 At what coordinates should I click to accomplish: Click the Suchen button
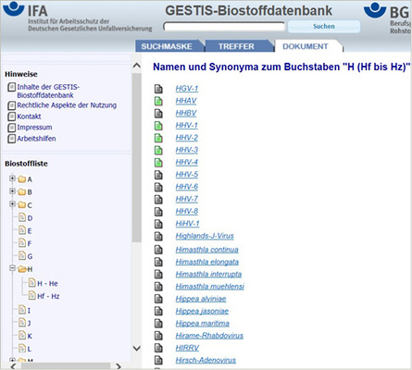(324, 27)
